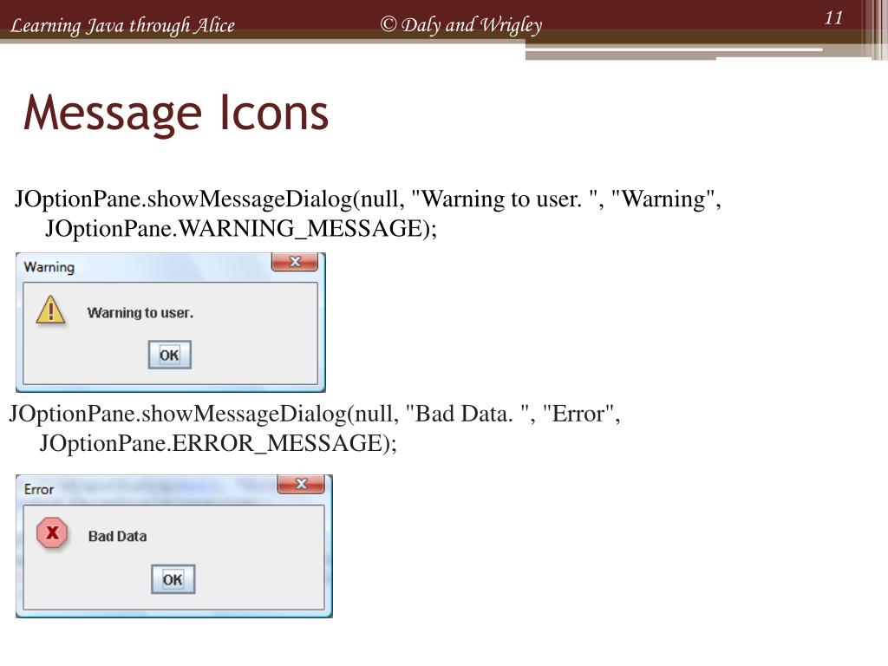Click slide number 11
Image resolution: width=888 pixels, height=666 pixels.
(833, 17)
